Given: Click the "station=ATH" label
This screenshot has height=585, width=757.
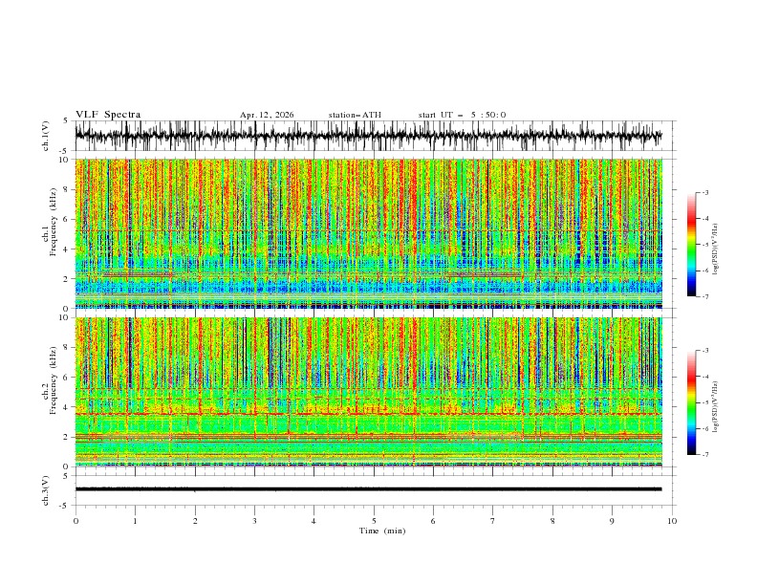Looking at the screenshot, I should click(355, 115).
